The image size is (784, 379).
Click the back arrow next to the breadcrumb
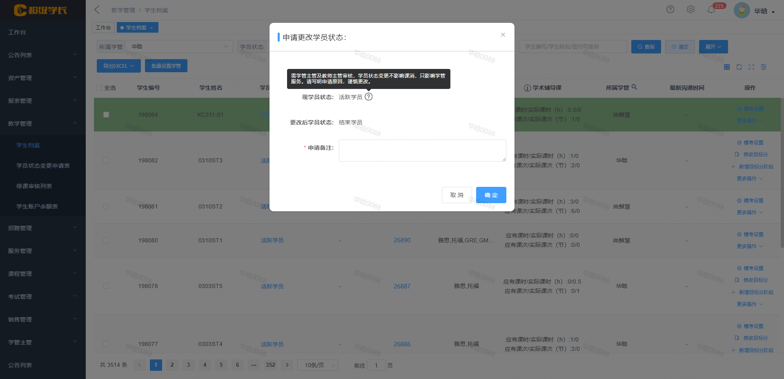[96, 9]
